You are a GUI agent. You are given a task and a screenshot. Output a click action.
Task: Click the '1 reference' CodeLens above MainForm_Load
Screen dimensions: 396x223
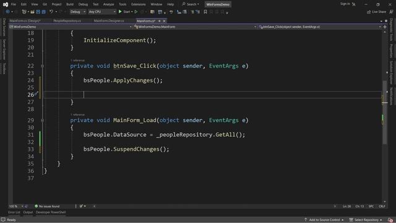coord(77,115)
